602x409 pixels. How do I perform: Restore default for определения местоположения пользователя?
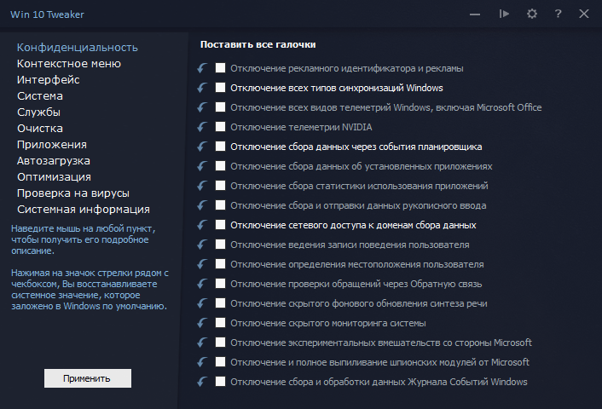[x=202, y=264]
